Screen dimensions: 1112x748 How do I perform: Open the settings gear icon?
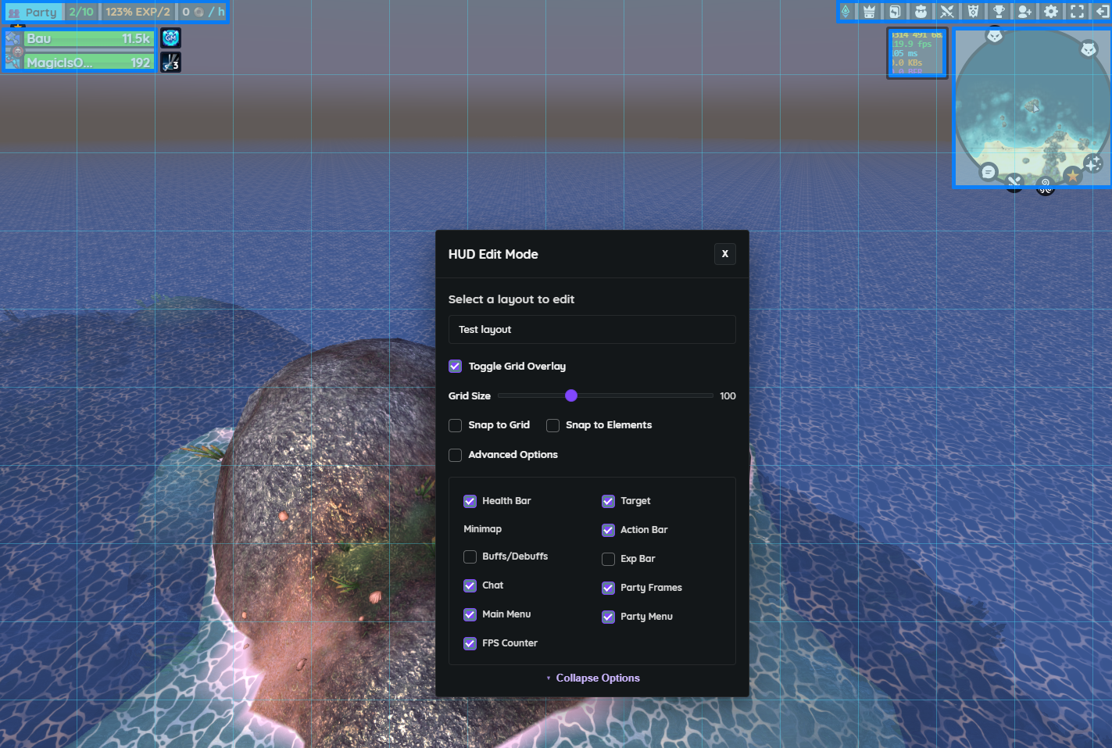pos(1051,12)
